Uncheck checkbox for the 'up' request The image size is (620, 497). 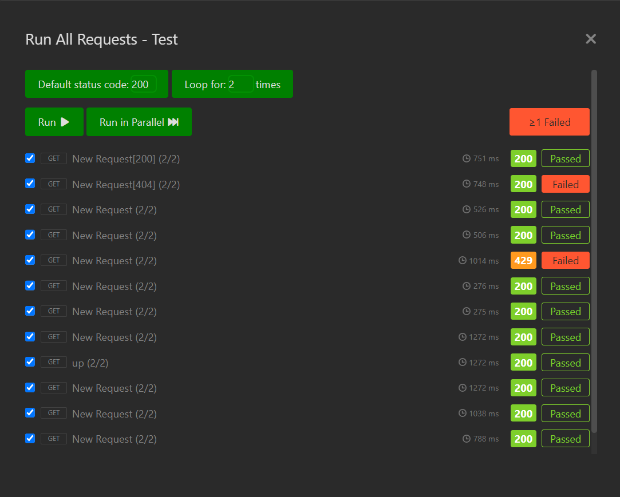(x=30, y=362)
